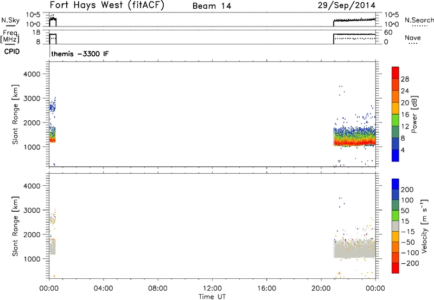Click the 'themis -3300 IF' text
The image size is (434, 300).
coord(80,54)
